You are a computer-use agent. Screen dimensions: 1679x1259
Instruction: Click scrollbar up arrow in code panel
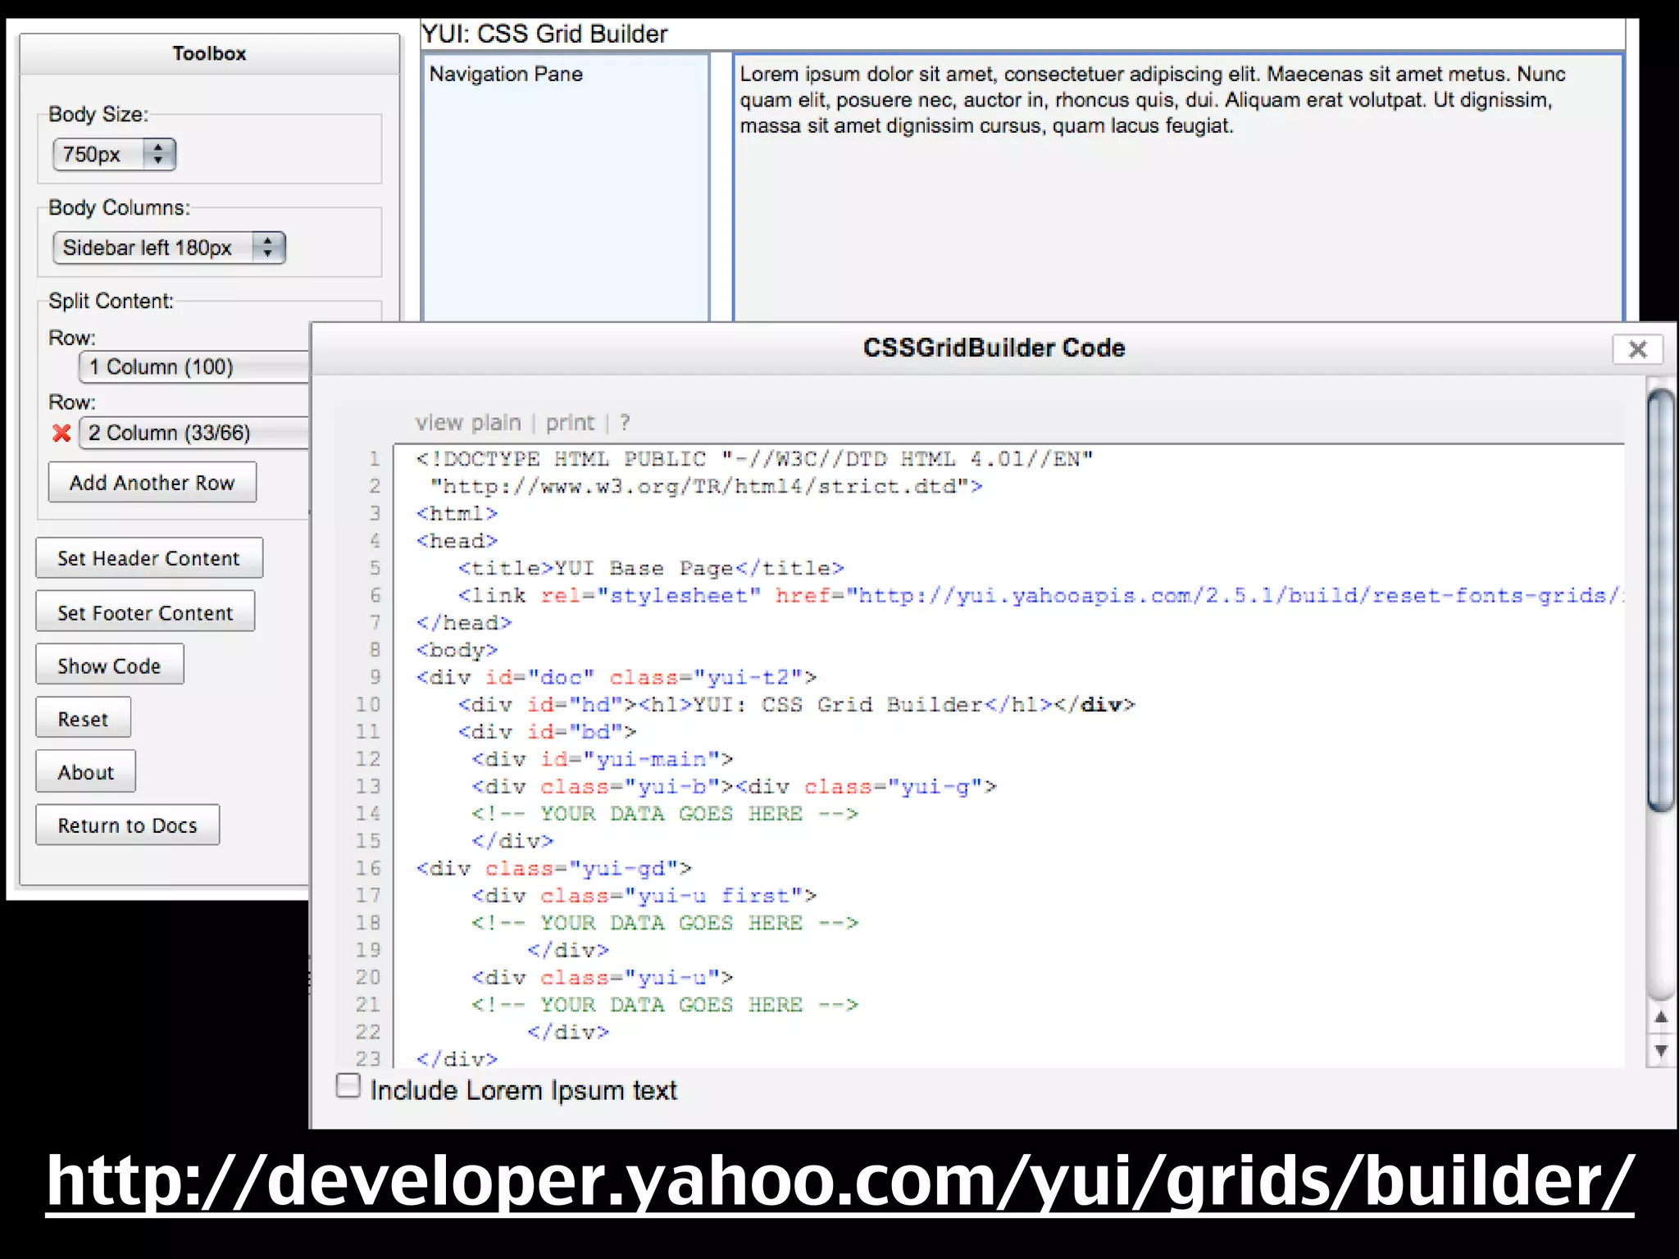[x=1661, y=1017]
